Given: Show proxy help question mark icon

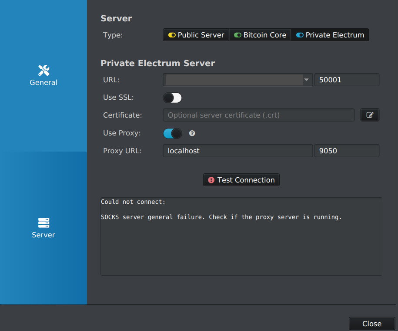Looking at the screenshot, I should coord(192,133).
